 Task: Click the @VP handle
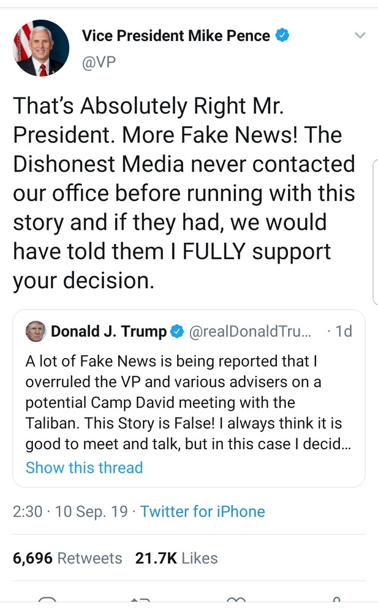pos(99,62)
